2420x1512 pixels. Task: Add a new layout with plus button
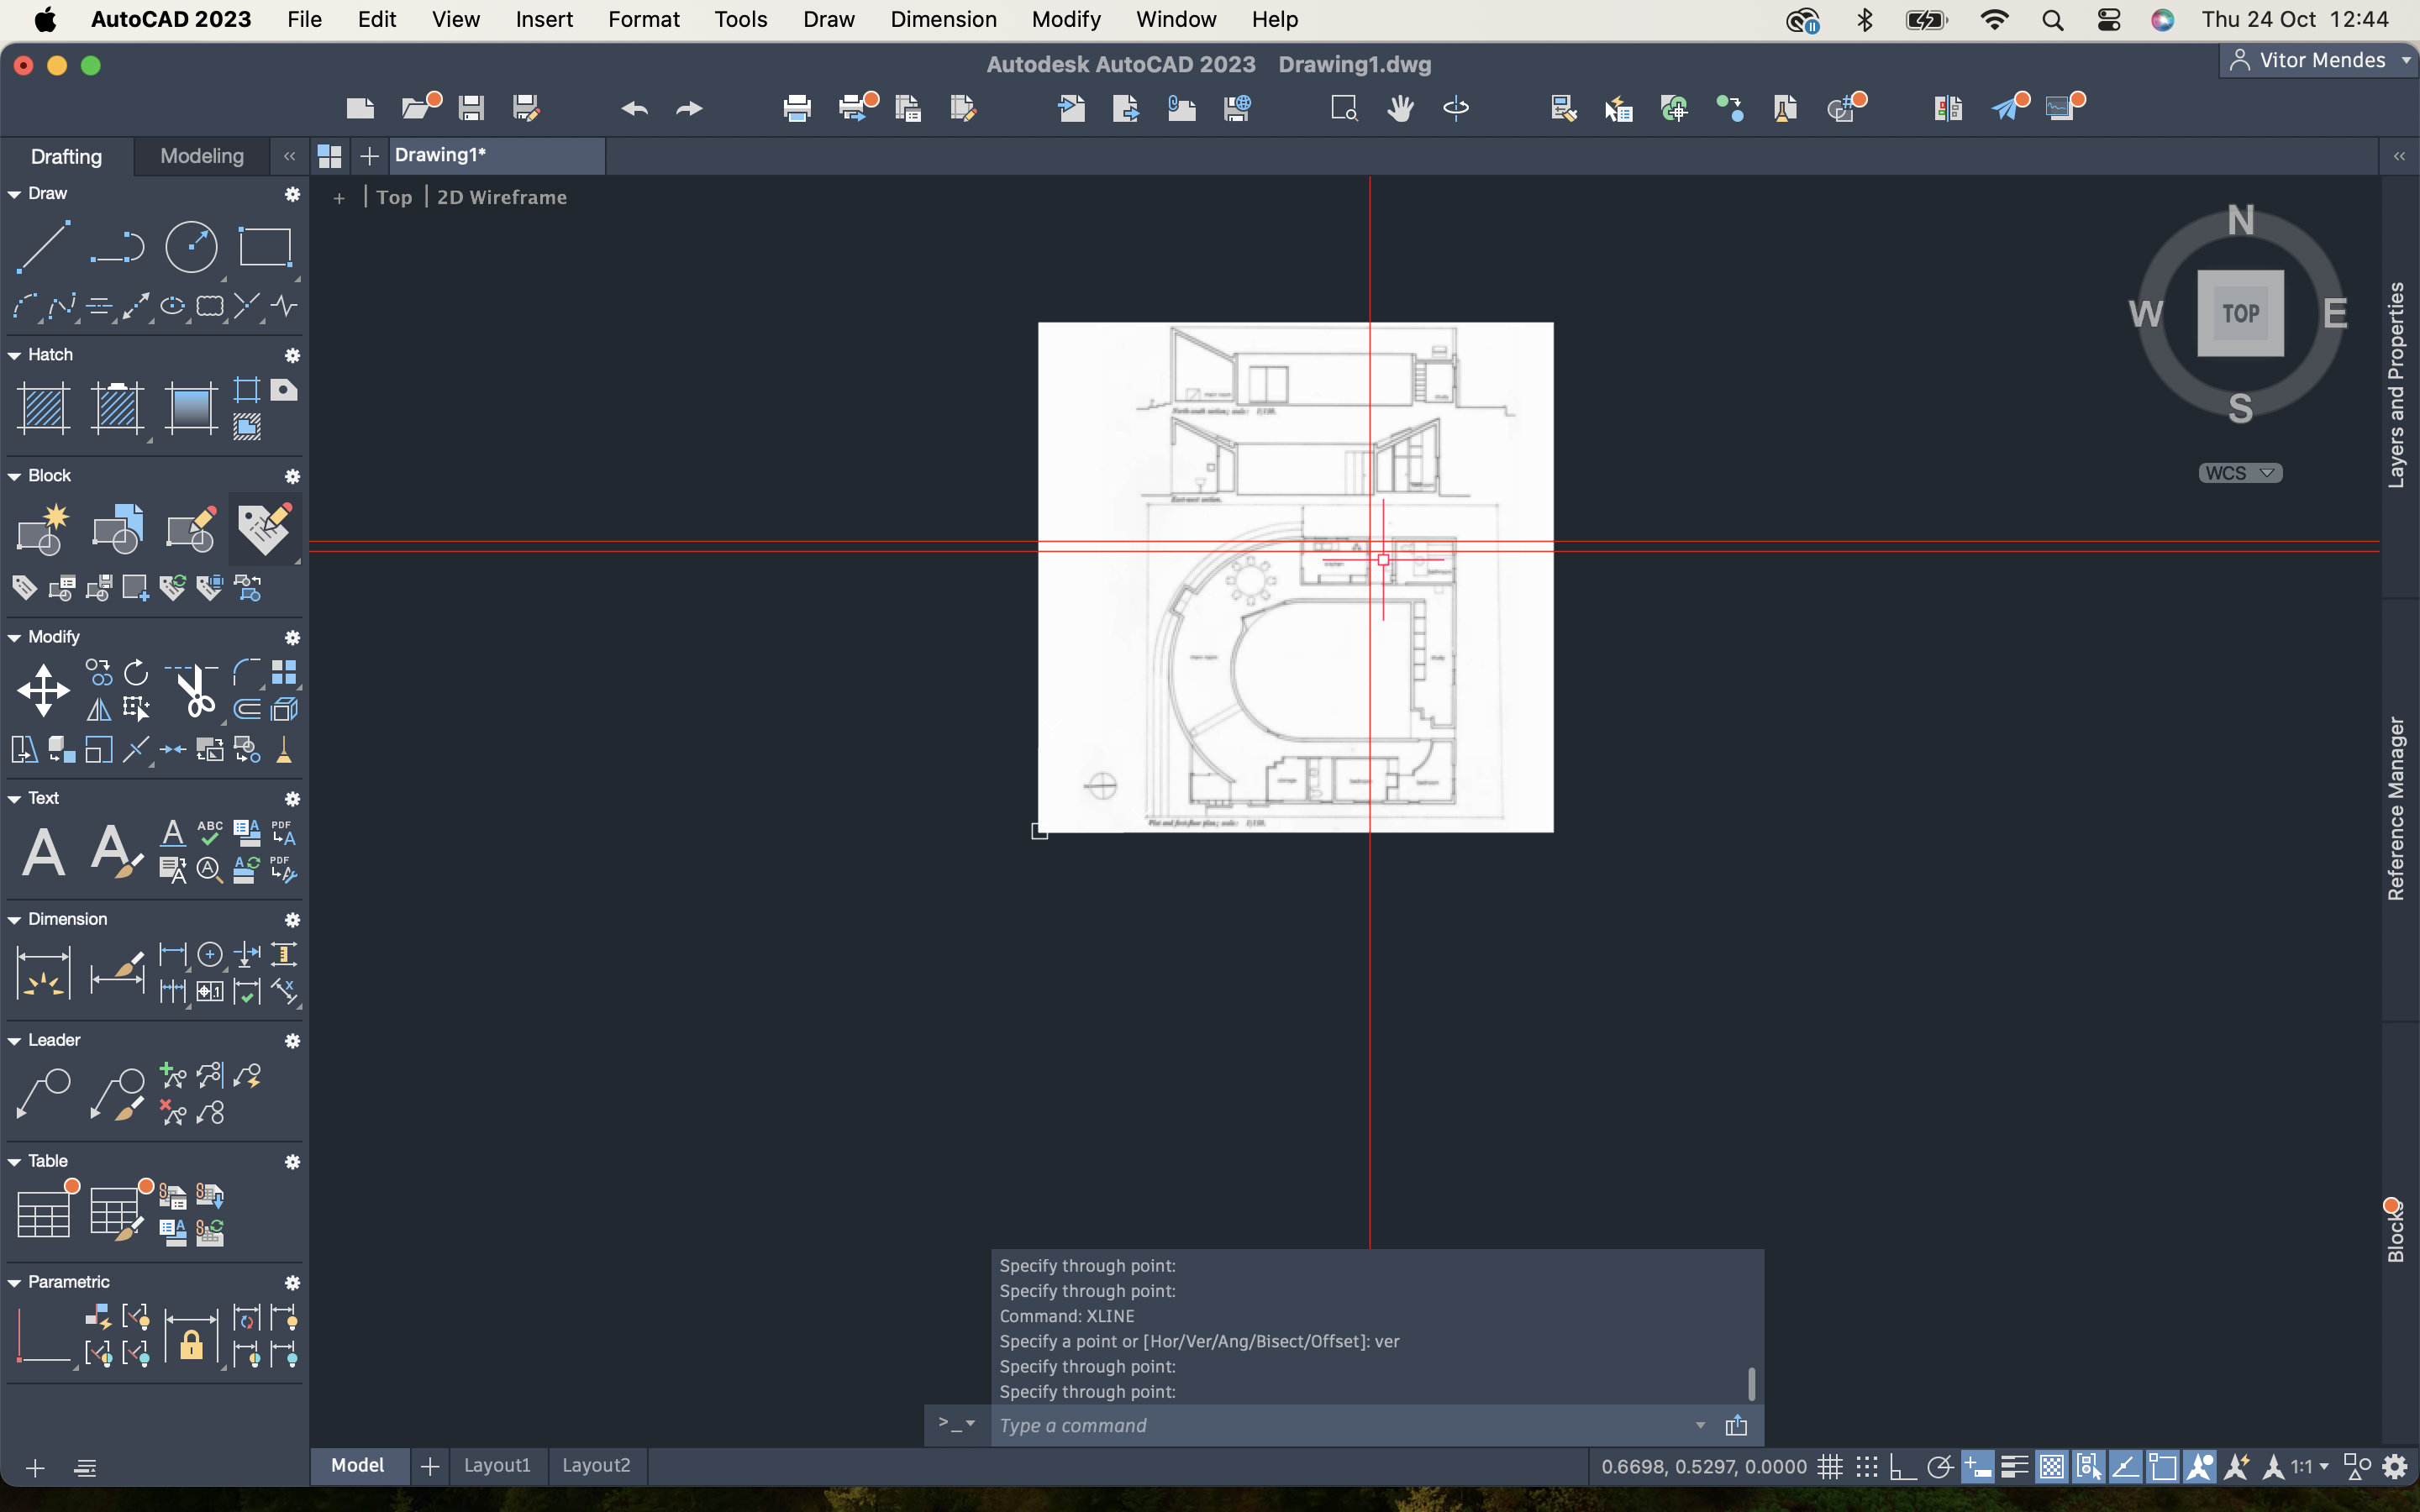430,1466
